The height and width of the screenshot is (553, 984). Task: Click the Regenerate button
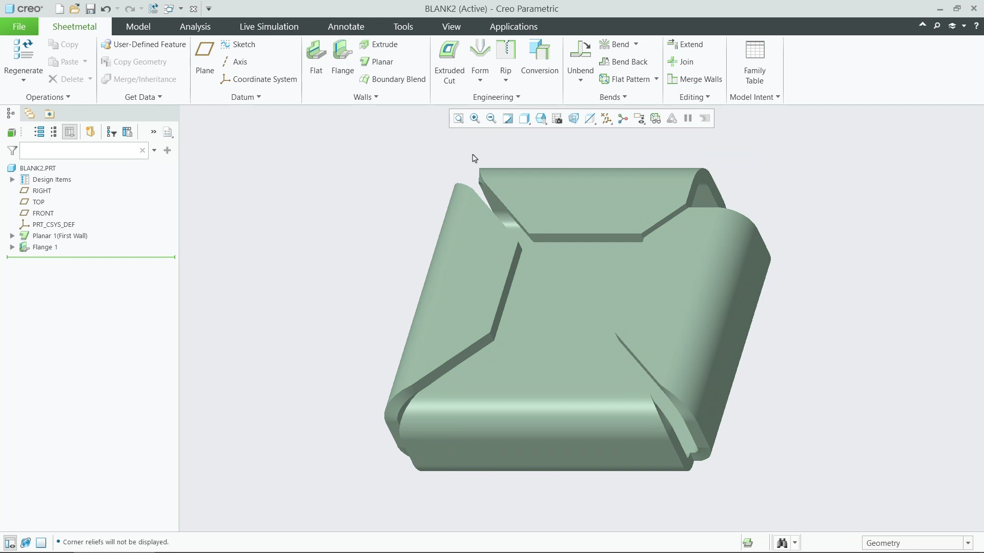pyautogui.click(x=23, y=56)
